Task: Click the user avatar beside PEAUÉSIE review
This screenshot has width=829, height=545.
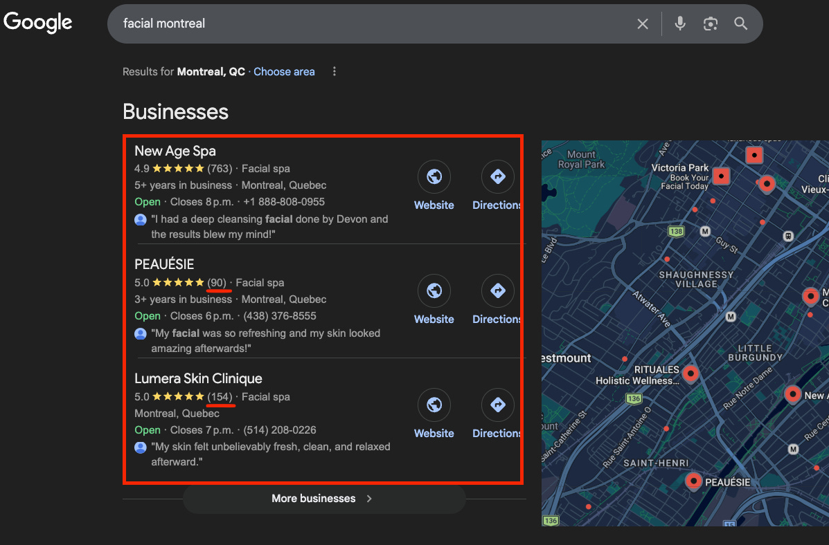Action: [x=141, y=334]
